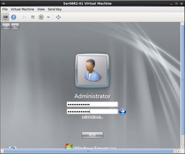Image resolution: width=185 pixels, height=154 pixels.
Task: Click the on-screen keyboard button beside CH
Action: (x=15, y=26)
